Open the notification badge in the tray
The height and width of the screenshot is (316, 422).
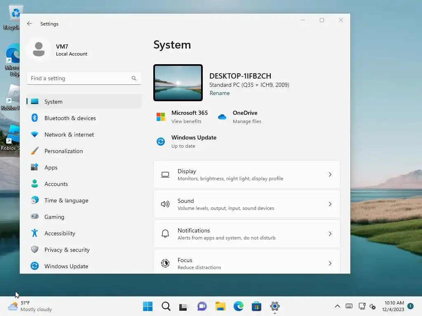click(410, 306)
